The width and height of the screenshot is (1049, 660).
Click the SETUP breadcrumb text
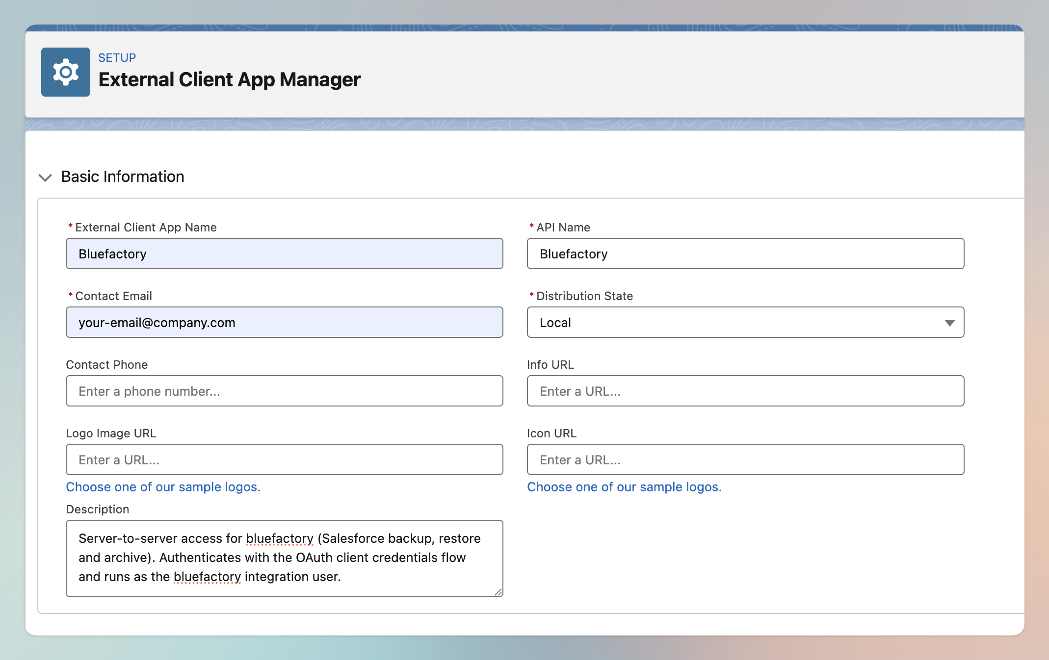117,58
